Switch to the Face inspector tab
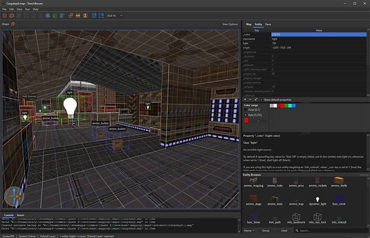 [268, 24]
